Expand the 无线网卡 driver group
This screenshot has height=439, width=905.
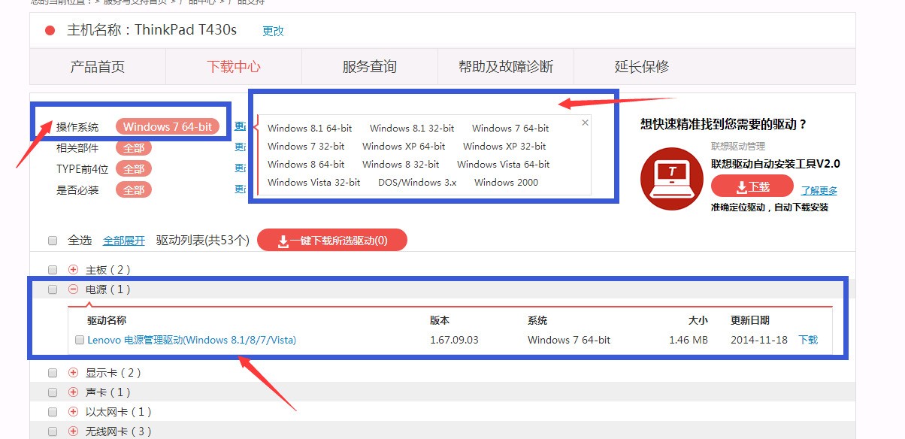73,431
